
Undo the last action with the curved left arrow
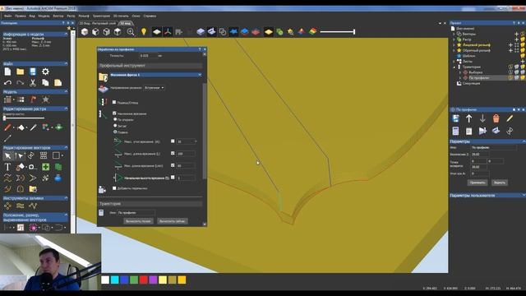click(7, 82)
